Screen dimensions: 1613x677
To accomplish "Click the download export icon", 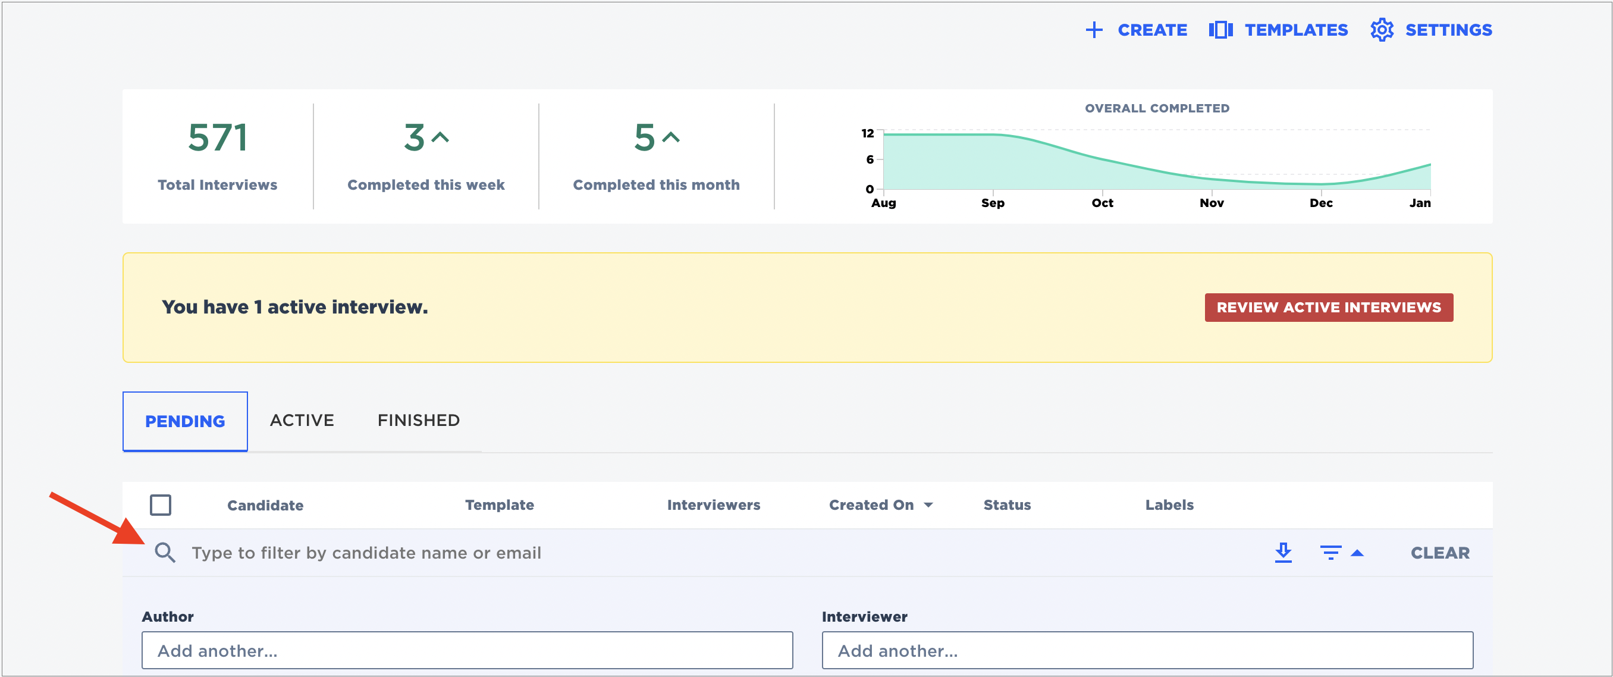I will tap(1283, 553).
